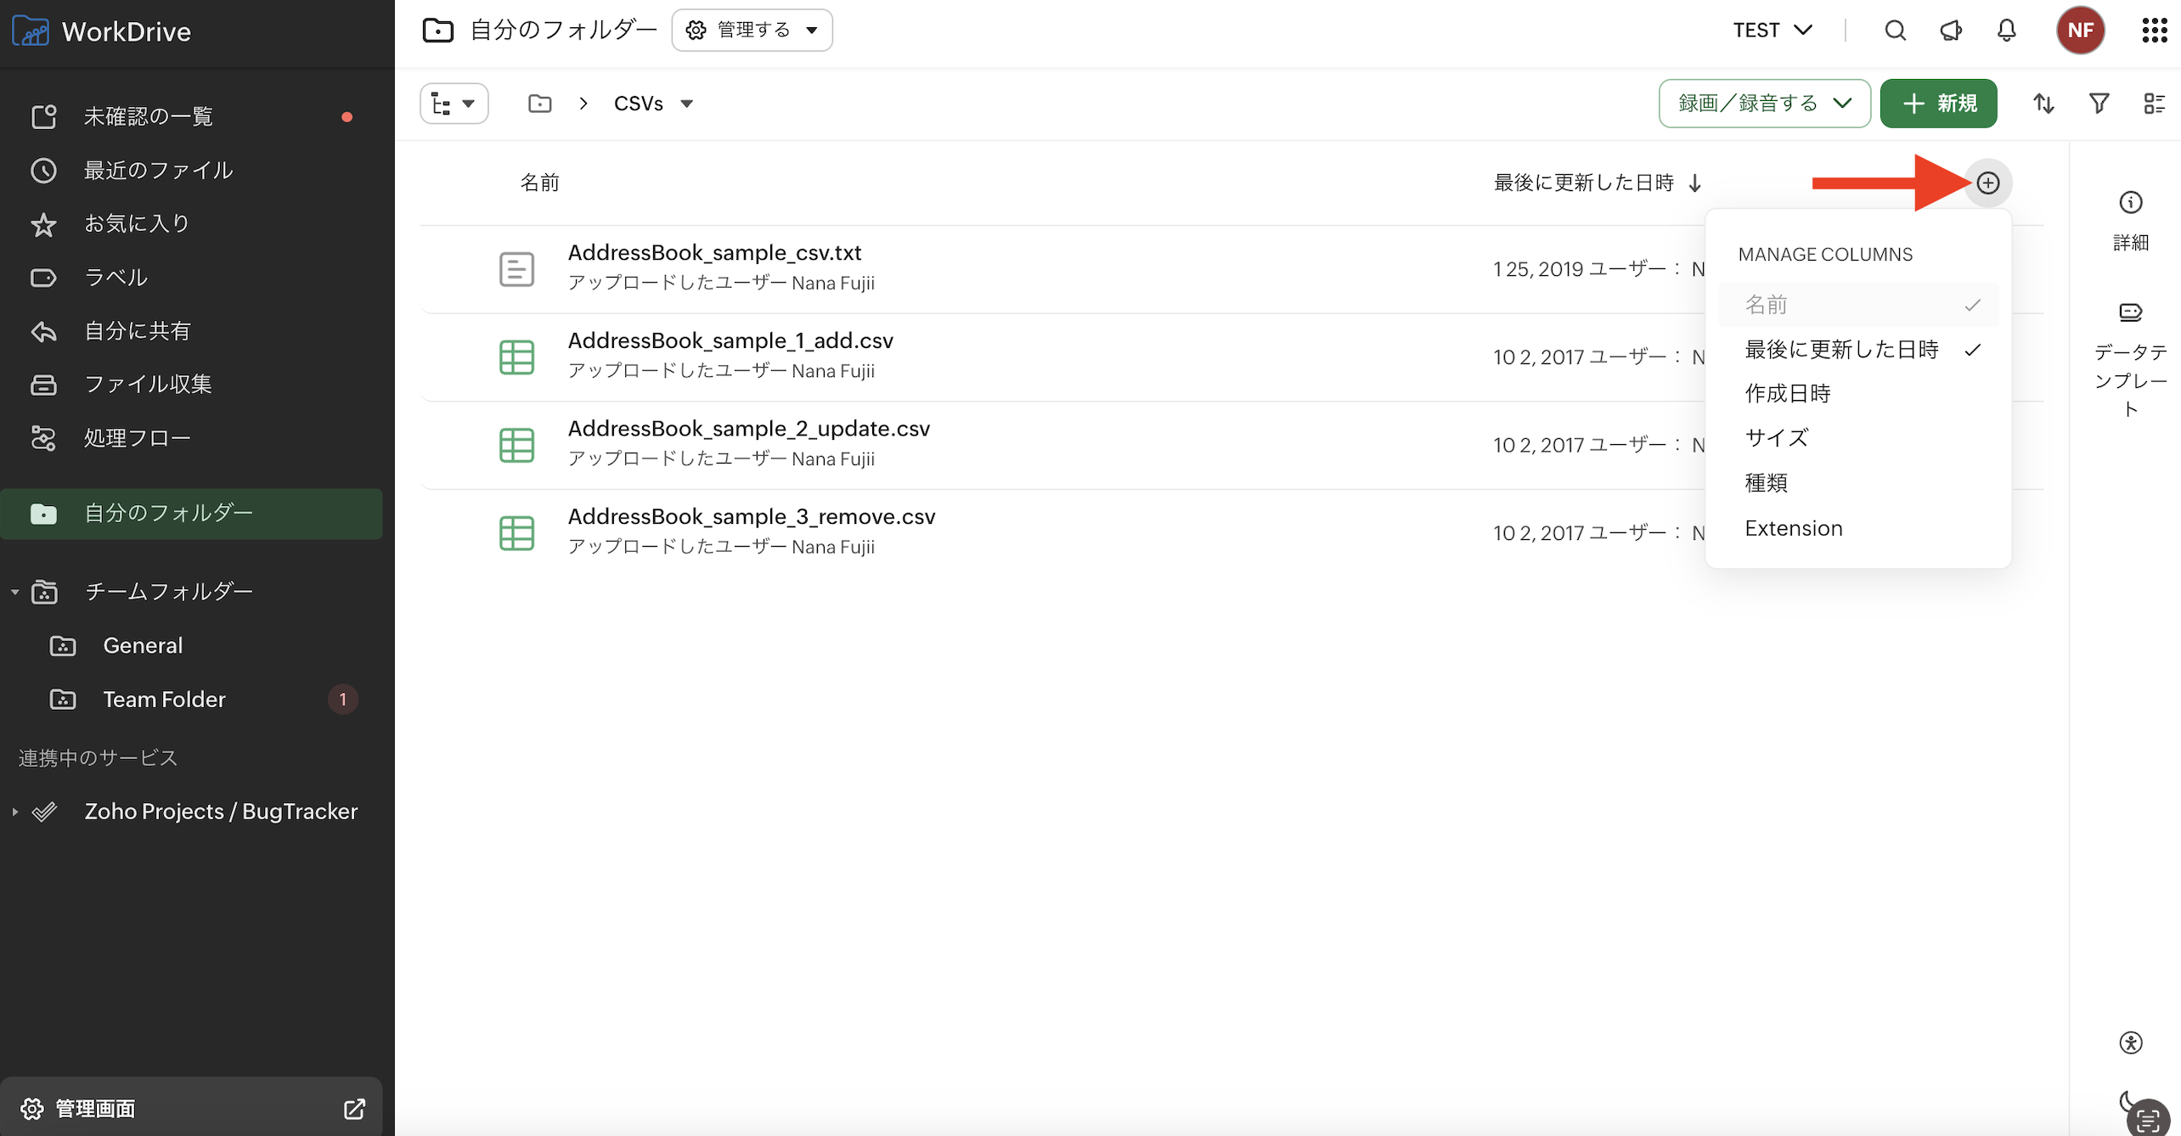Click the search magnifier icon
Screen dimensions: 2181x1136
1895,31
